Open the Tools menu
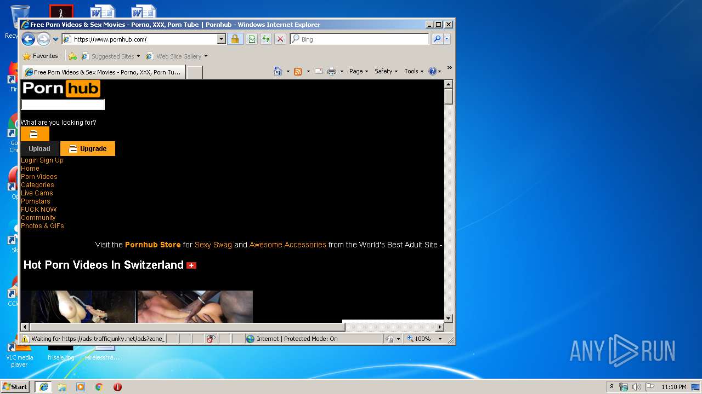This screenshot has height=394, width=702. (414, 71)
